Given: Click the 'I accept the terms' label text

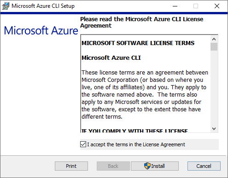Looking at the screenshot, I should pyautogui.click(x=136, y=144).
